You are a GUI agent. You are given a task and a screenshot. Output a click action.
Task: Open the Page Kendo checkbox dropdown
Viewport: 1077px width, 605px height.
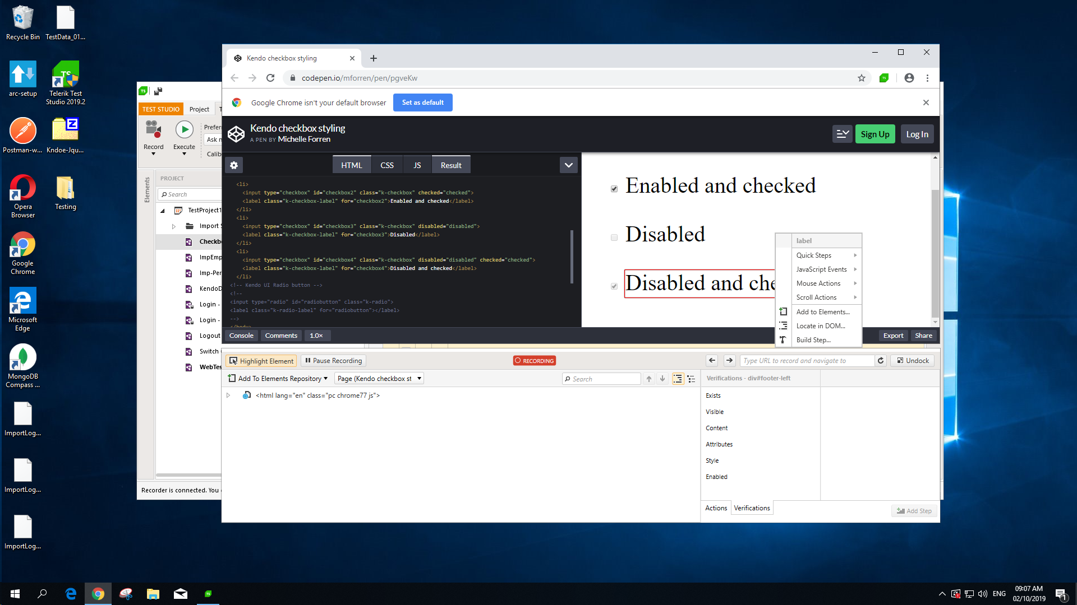tap(379, 379)
